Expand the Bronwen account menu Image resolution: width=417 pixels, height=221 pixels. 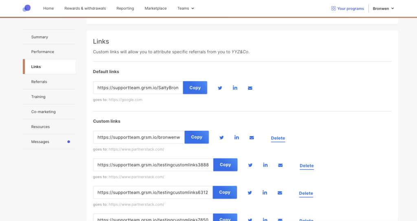383,8
